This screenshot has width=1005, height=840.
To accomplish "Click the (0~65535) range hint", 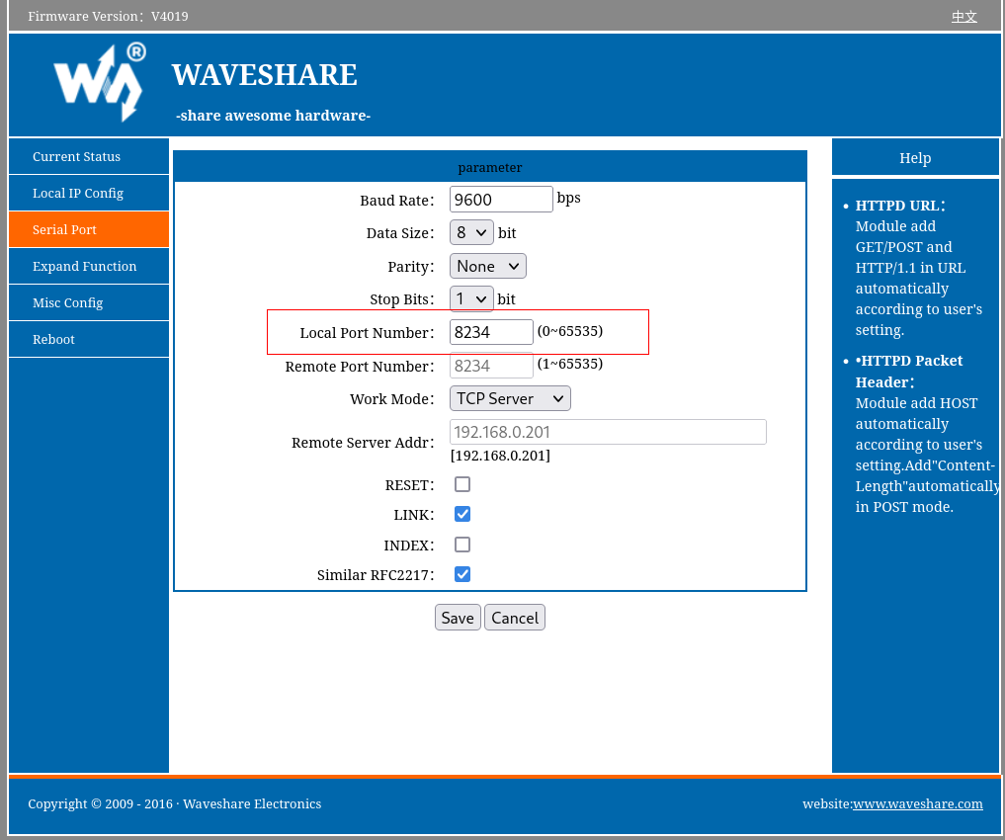I will [570, 331].
